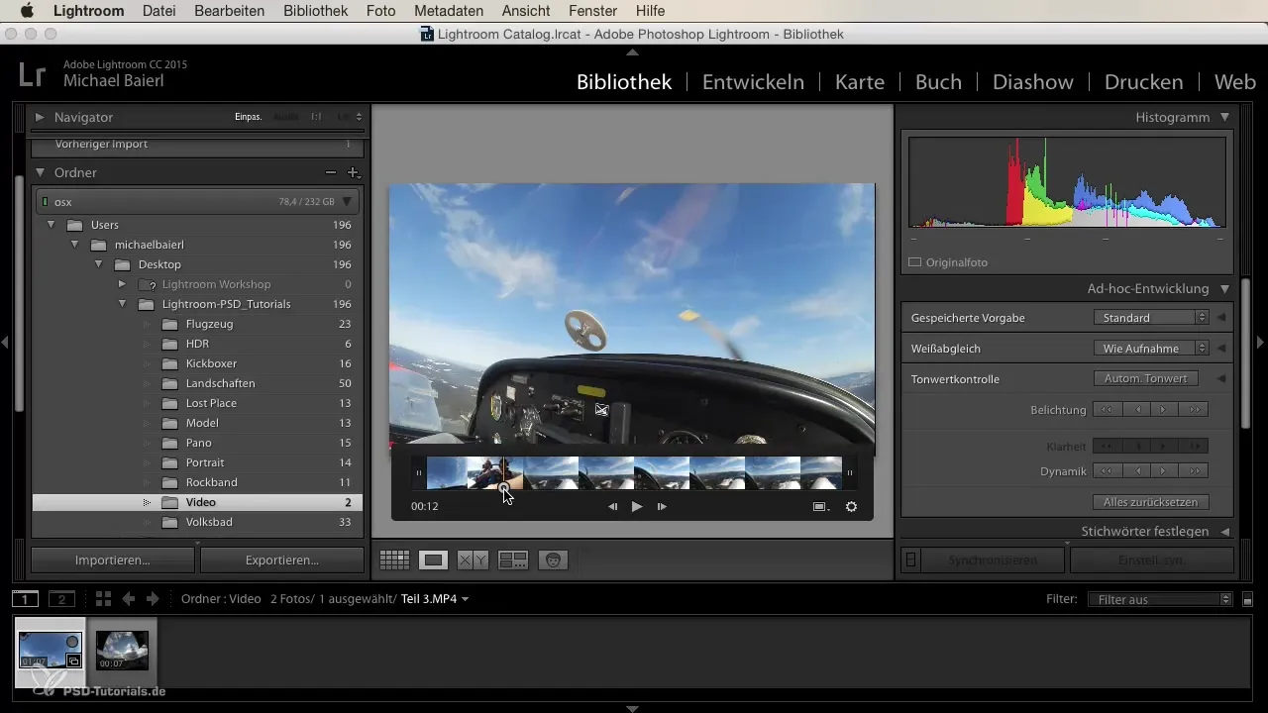This screenshot has height=713, width=1268.
Task: Open Survey view icon
Action: coord(513,560)
